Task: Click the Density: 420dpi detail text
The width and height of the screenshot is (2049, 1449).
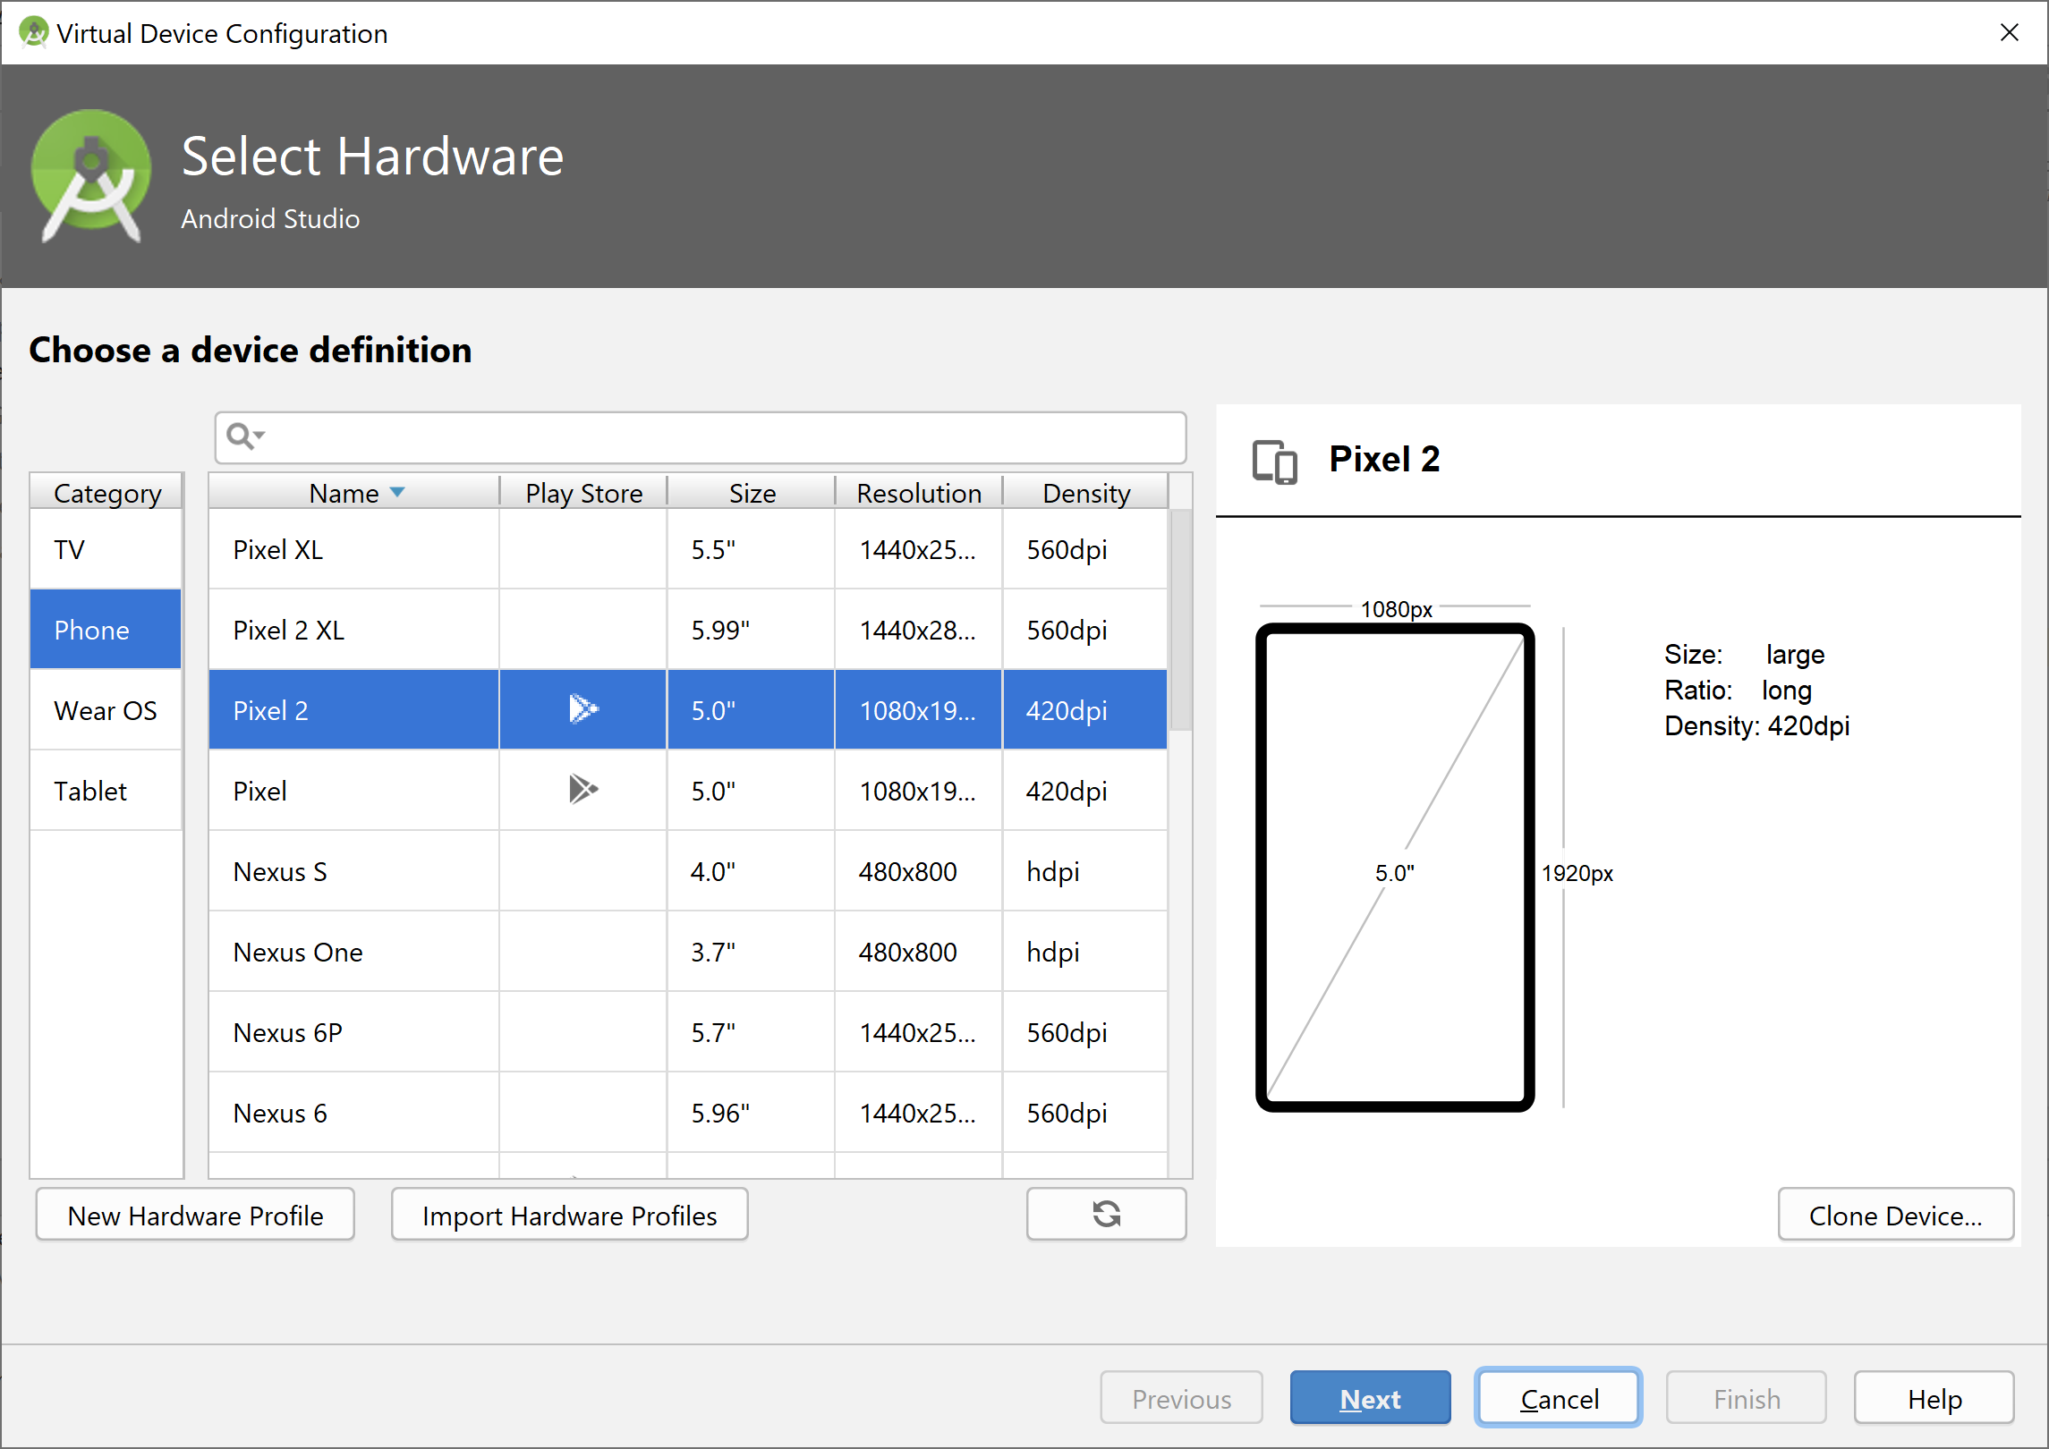Action: (x=1756, y=725)
